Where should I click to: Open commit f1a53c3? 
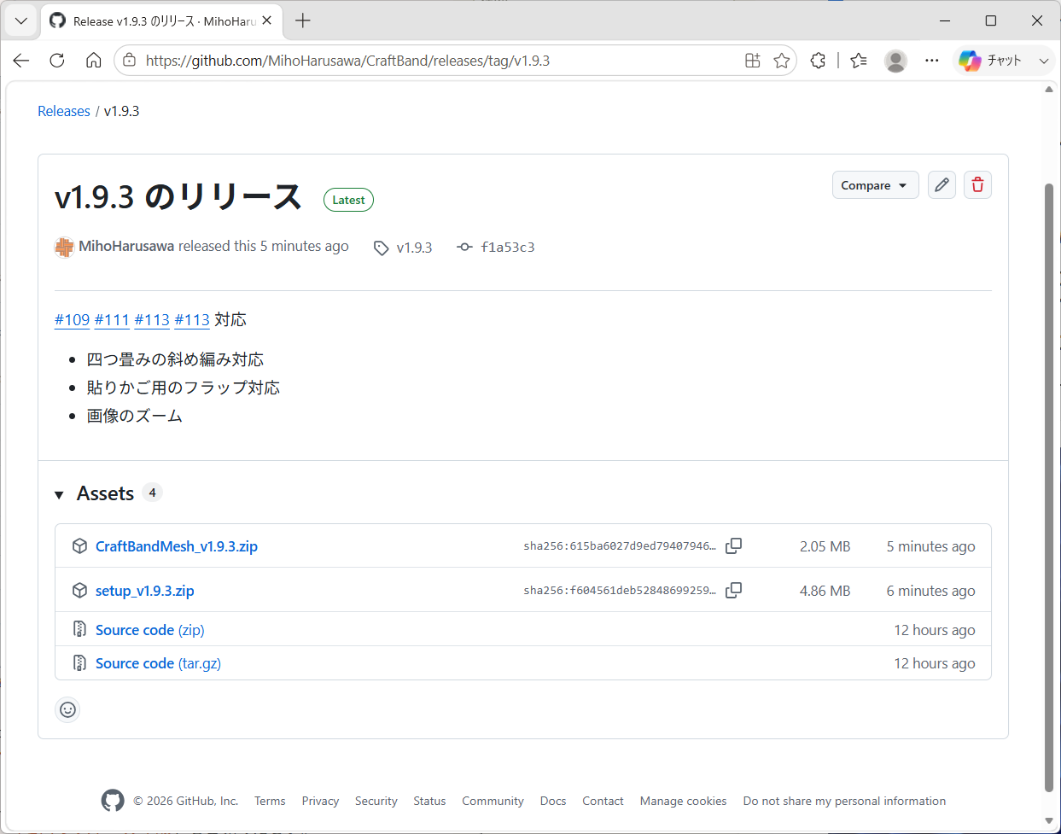click(x=508, y=248)
